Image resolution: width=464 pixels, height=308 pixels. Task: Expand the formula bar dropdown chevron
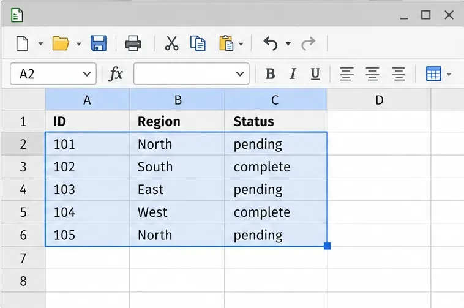click(240, 74)
